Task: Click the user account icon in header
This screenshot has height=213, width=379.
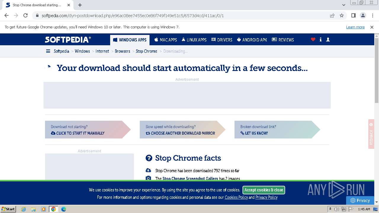Action: click(328, 40)
